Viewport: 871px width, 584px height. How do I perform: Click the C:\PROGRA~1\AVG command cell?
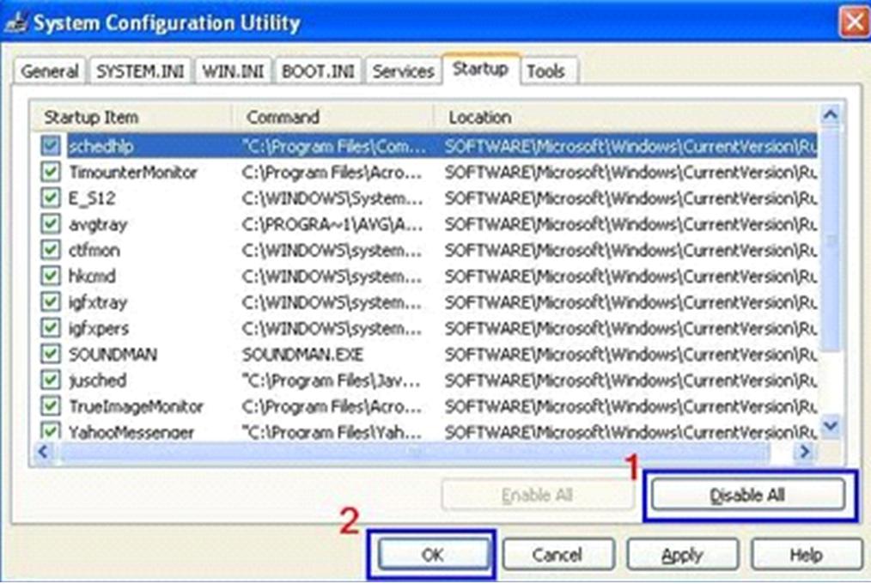coord(332,224)
